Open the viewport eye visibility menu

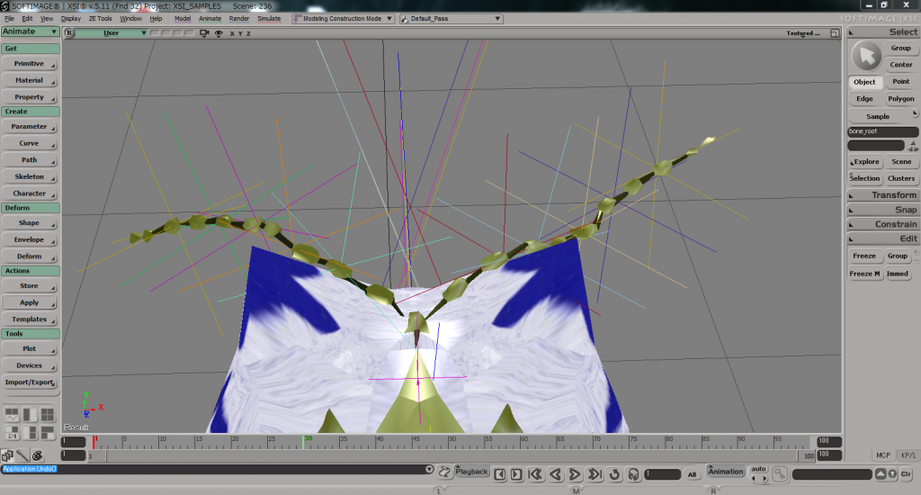pos(219,33)
